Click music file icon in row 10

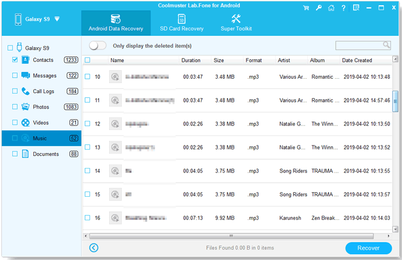click(x=115, y=77)
